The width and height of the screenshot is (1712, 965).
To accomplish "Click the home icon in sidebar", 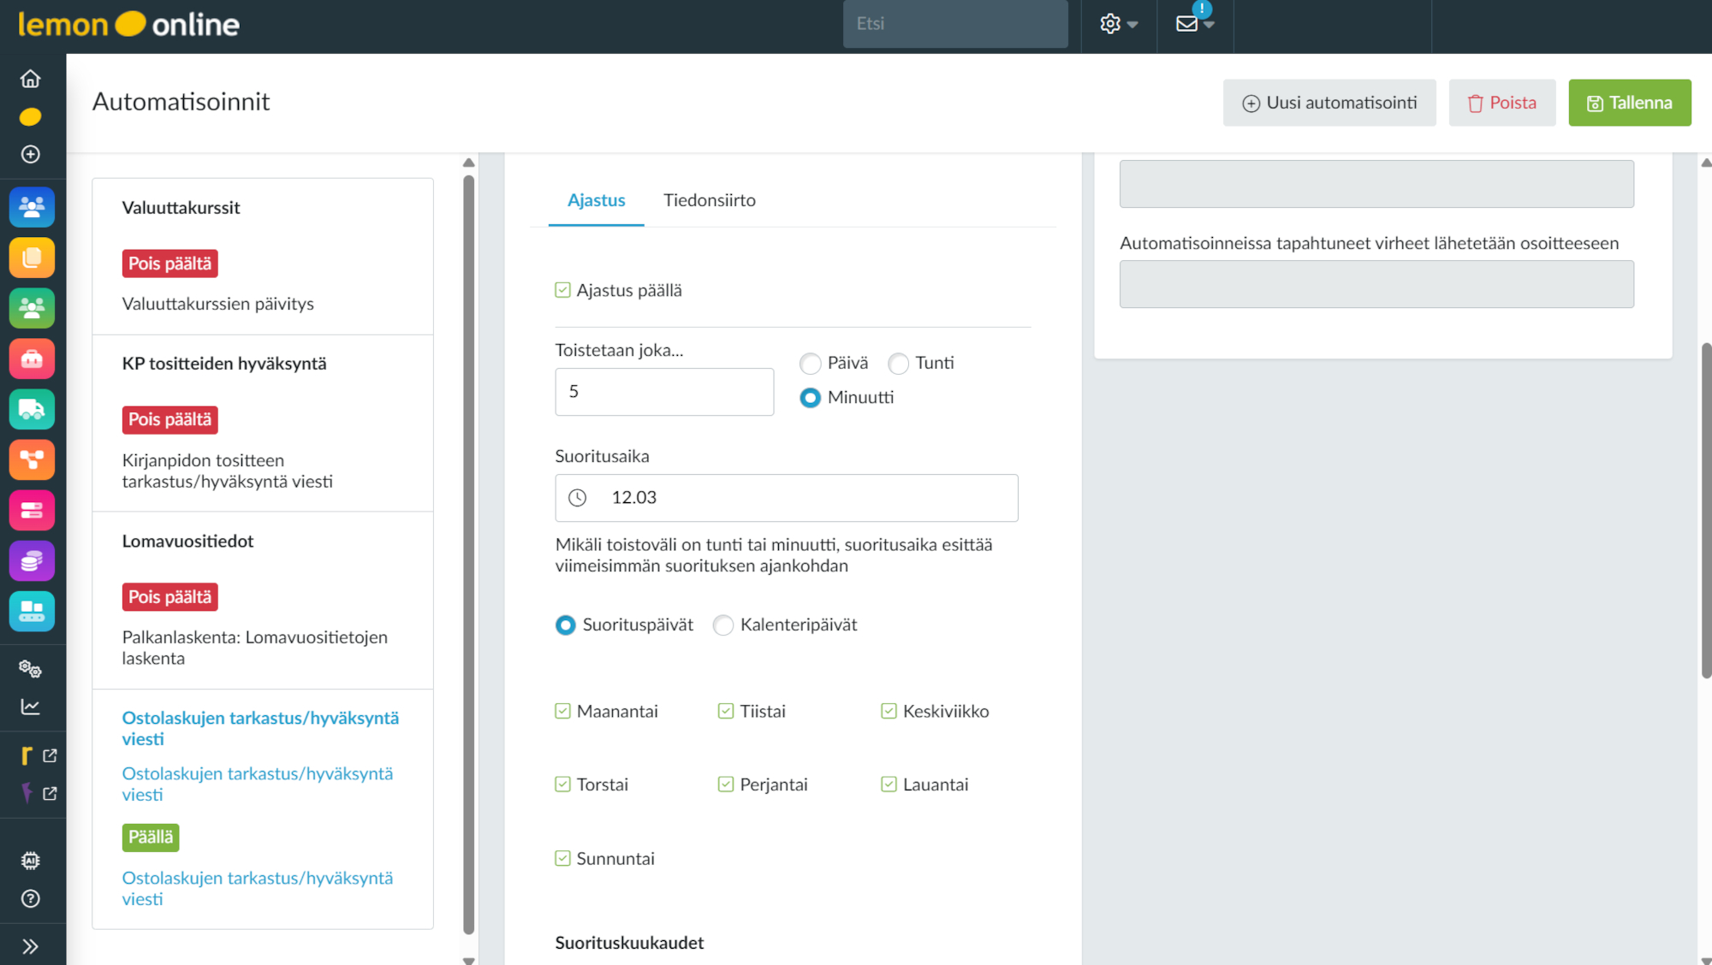I will (31, 79).
